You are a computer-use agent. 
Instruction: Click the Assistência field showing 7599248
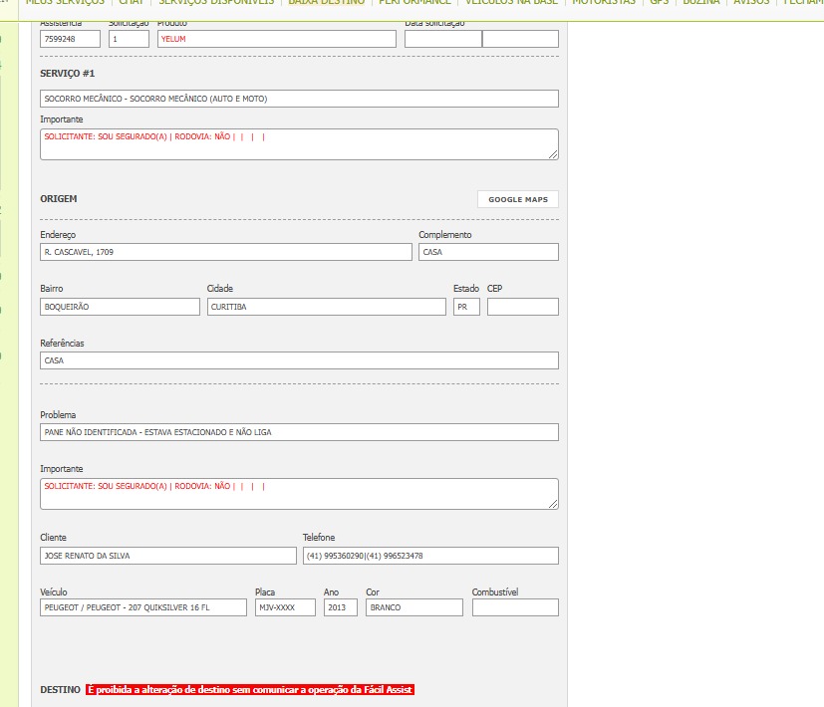click(70, 39)
